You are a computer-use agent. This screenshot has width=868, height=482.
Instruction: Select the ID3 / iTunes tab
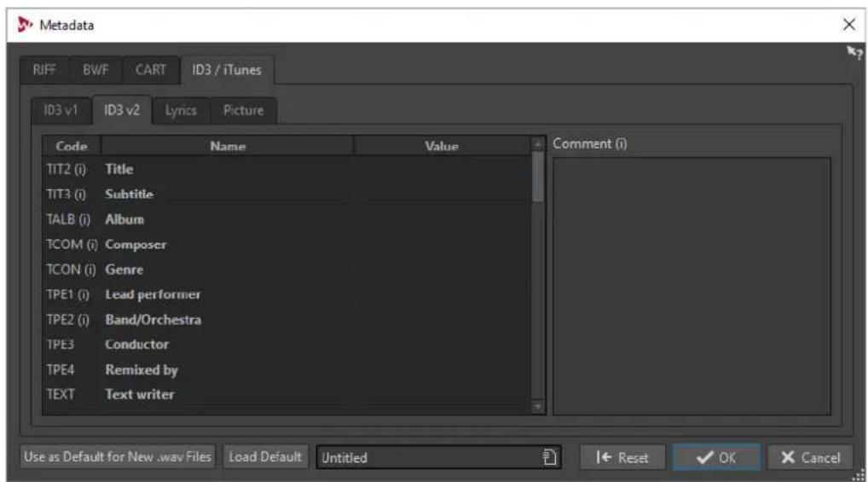pyautogui.click(x=227, y=70)
